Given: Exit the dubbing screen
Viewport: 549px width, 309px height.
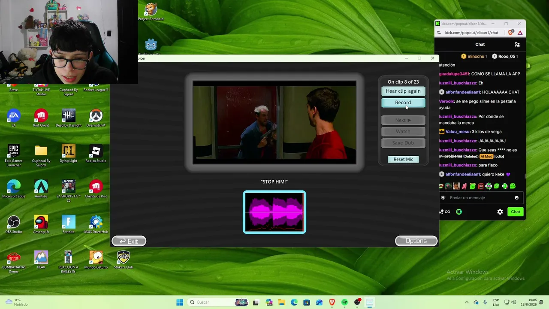Looking at the screenshot, I should (129, 241).
